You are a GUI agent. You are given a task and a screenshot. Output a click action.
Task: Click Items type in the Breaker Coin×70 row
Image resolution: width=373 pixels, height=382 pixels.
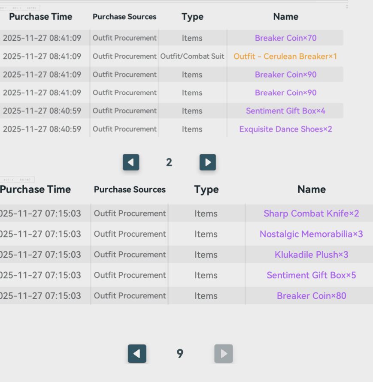192,38
